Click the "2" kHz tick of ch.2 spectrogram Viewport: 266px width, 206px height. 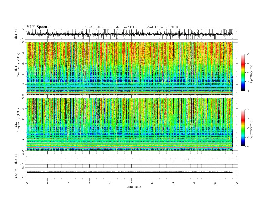tap(23, 140)
